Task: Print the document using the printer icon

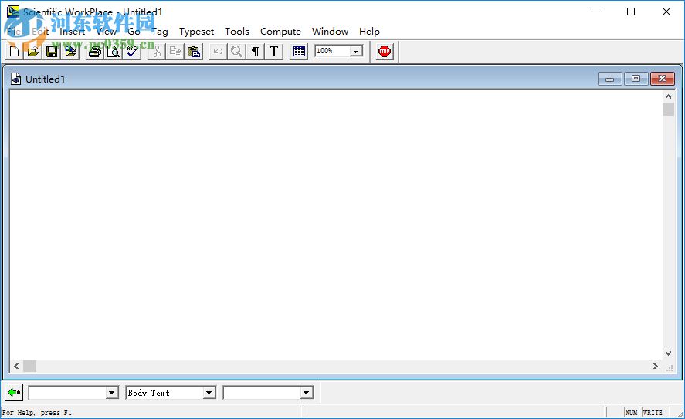Action: pyautogui.click(x=95, y=52)
